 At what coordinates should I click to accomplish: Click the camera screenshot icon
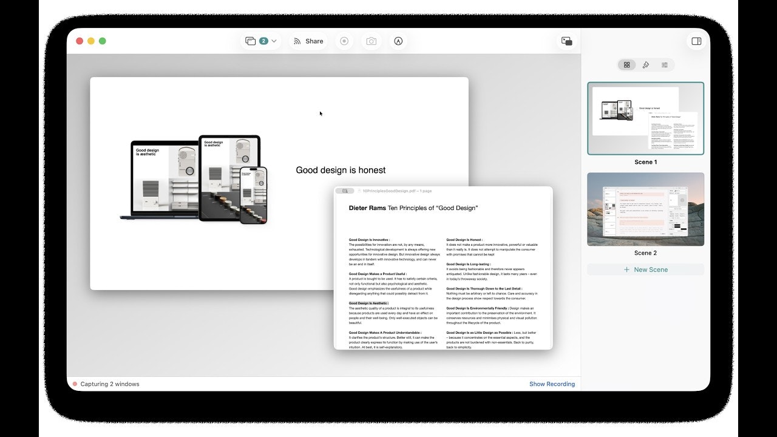click(x=372, y=41)
